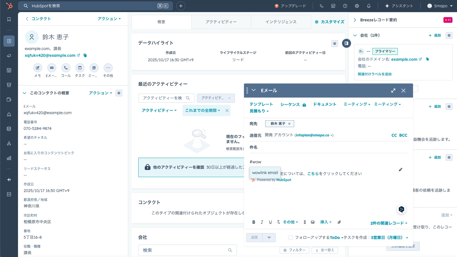The width and height of the screenshot is (457, 257).
Task: Click the bold formatting button
Action: click(254, 222)
